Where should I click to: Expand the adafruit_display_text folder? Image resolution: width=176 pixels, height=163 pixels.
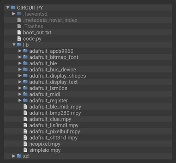click(x=20, y=82)
